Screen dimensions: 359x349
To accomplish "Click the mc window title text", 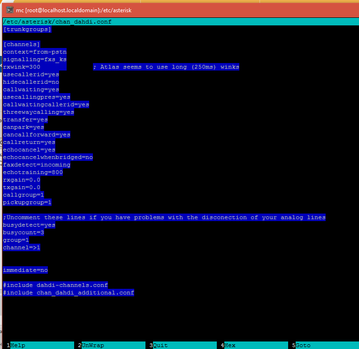I will [x=74, y=10].
